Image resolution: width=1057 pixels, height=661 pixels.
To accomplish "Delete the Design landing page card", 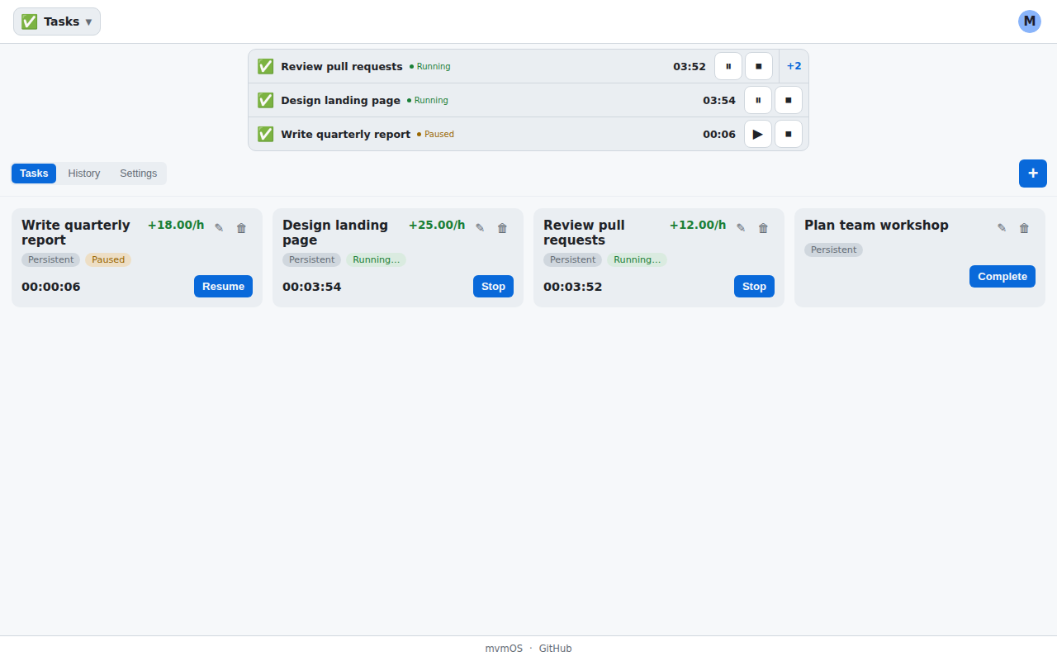I will [x=502, y=228].
